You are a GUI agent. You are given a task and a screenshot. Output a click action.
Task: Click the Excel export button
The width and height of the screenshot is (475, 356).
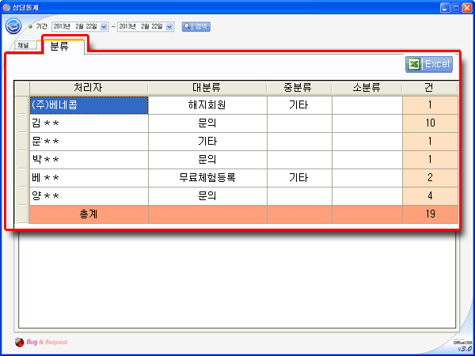tap(429, 64)
